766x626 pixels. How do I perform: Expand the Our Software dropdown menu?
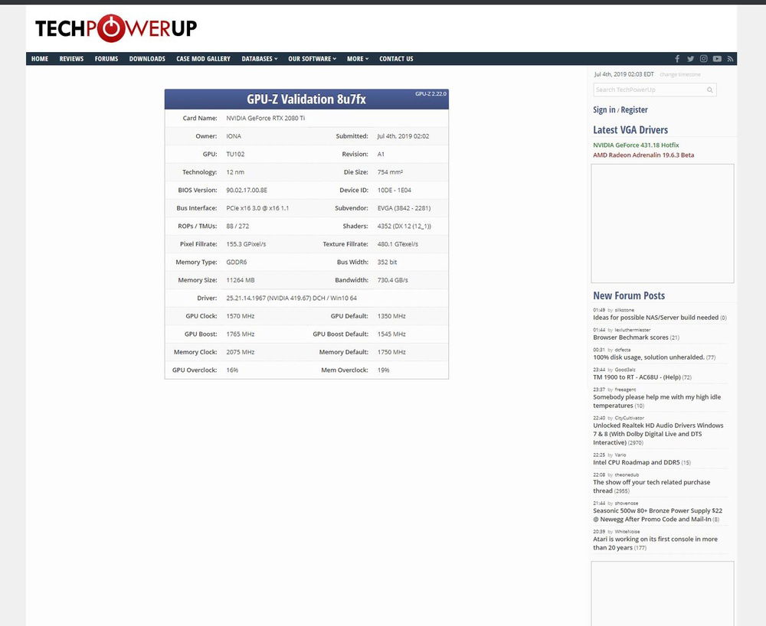coord(312,59)
